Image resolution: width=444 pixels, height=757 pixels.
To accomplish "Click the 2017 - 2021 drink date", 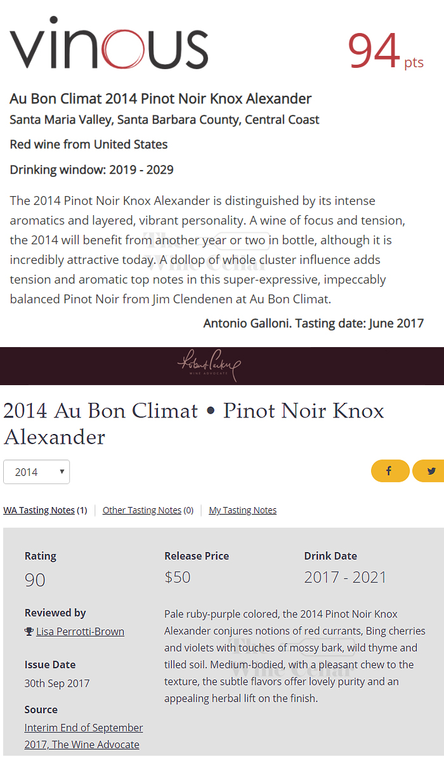I will [345, 577].
